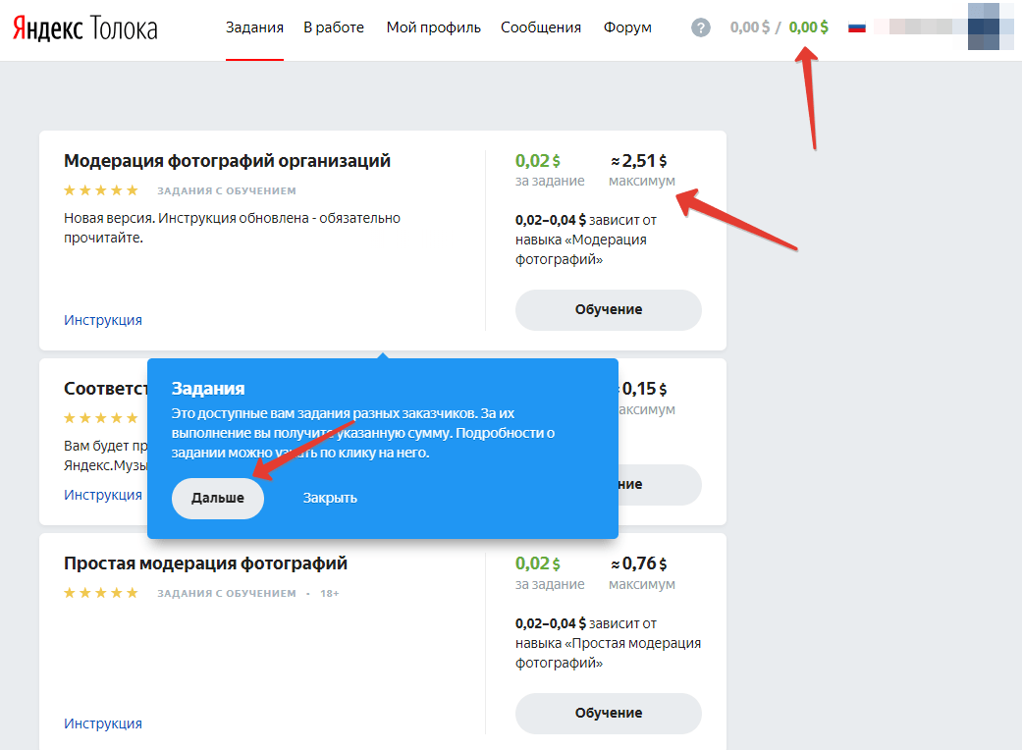Go to the Сообщения tab

(x=541, y=27)
